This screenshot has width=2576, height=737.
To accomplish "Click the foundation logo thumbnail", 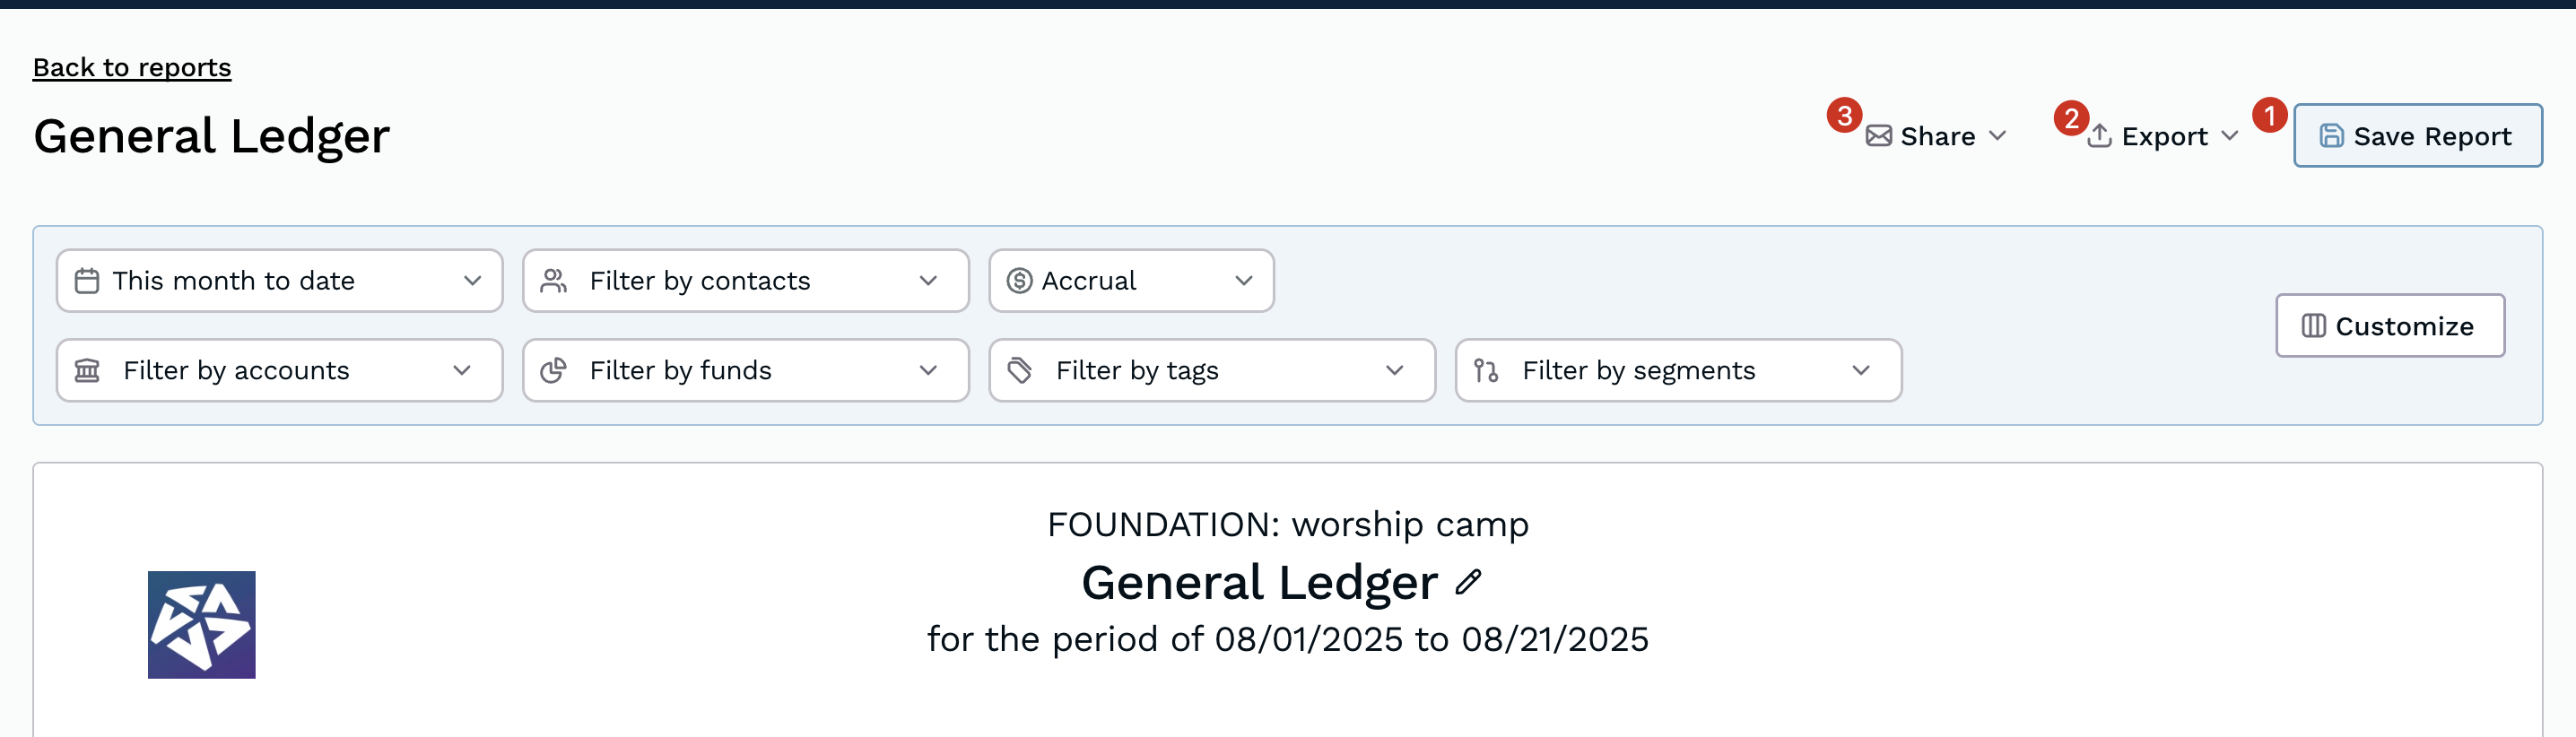I will click(202, 624).
